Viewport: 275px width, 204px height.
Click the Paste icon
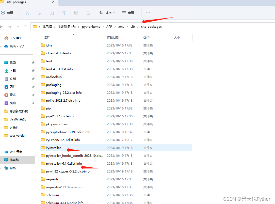click(52, 13)
